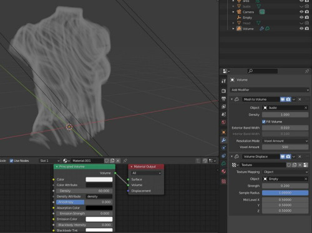This screenshot has height=233, width=312.
Task: Open the Material Output target All dropdown
Action: click(x=146, y=173)
